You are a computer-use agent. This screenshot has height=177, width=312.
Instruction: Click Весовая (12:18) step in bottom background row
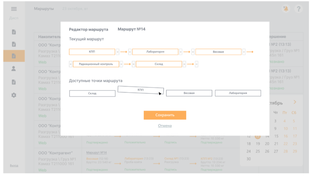coord(97,159)
